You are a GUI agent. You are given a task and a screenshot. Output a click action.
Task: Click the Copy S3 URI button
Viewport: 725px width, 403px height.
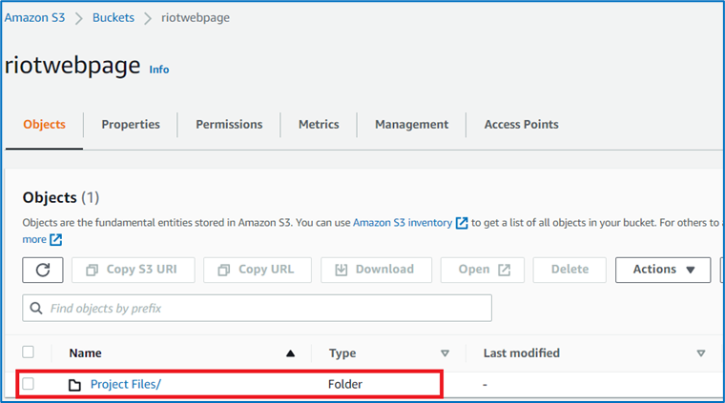pyautogui.click(x=134, y=270)
